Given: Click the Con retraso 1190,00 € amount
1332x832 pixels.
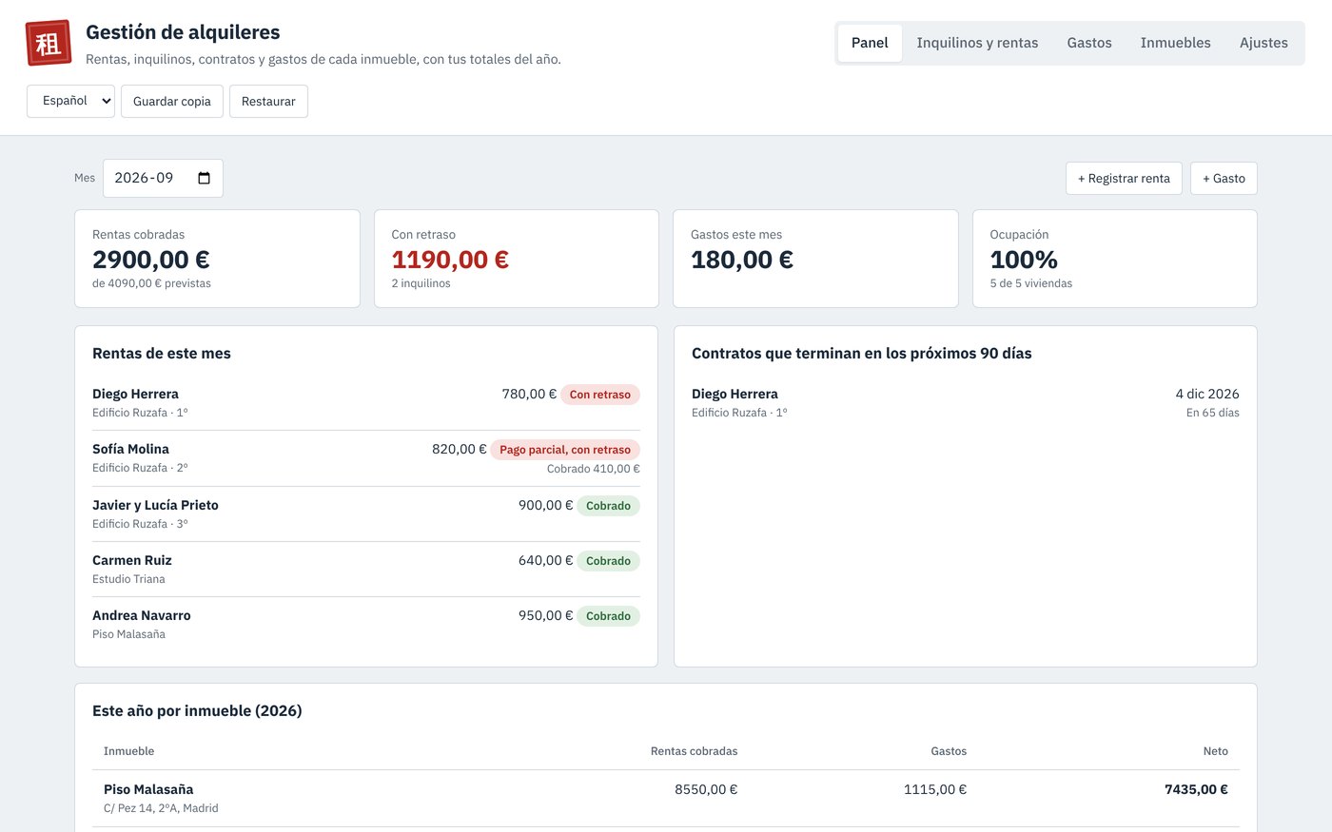Looking at the screenshot, I should click(x=450, y=260).
